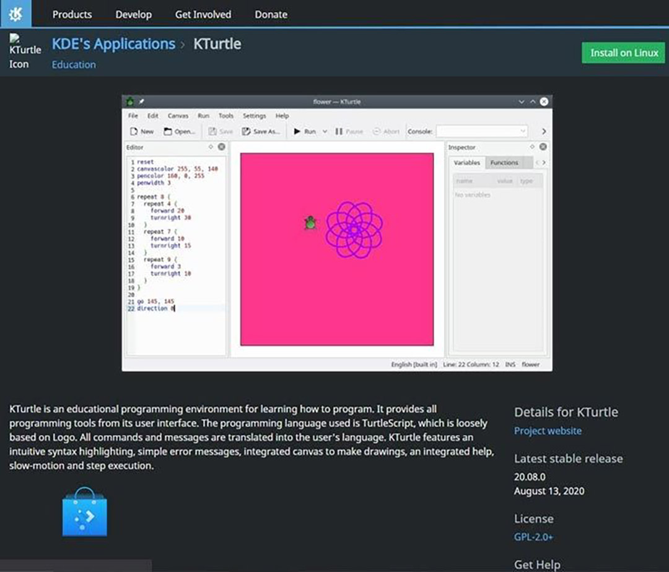Screen dimensions: 669x572
Task: Click the New file toolbar icon
Action: 133,131
